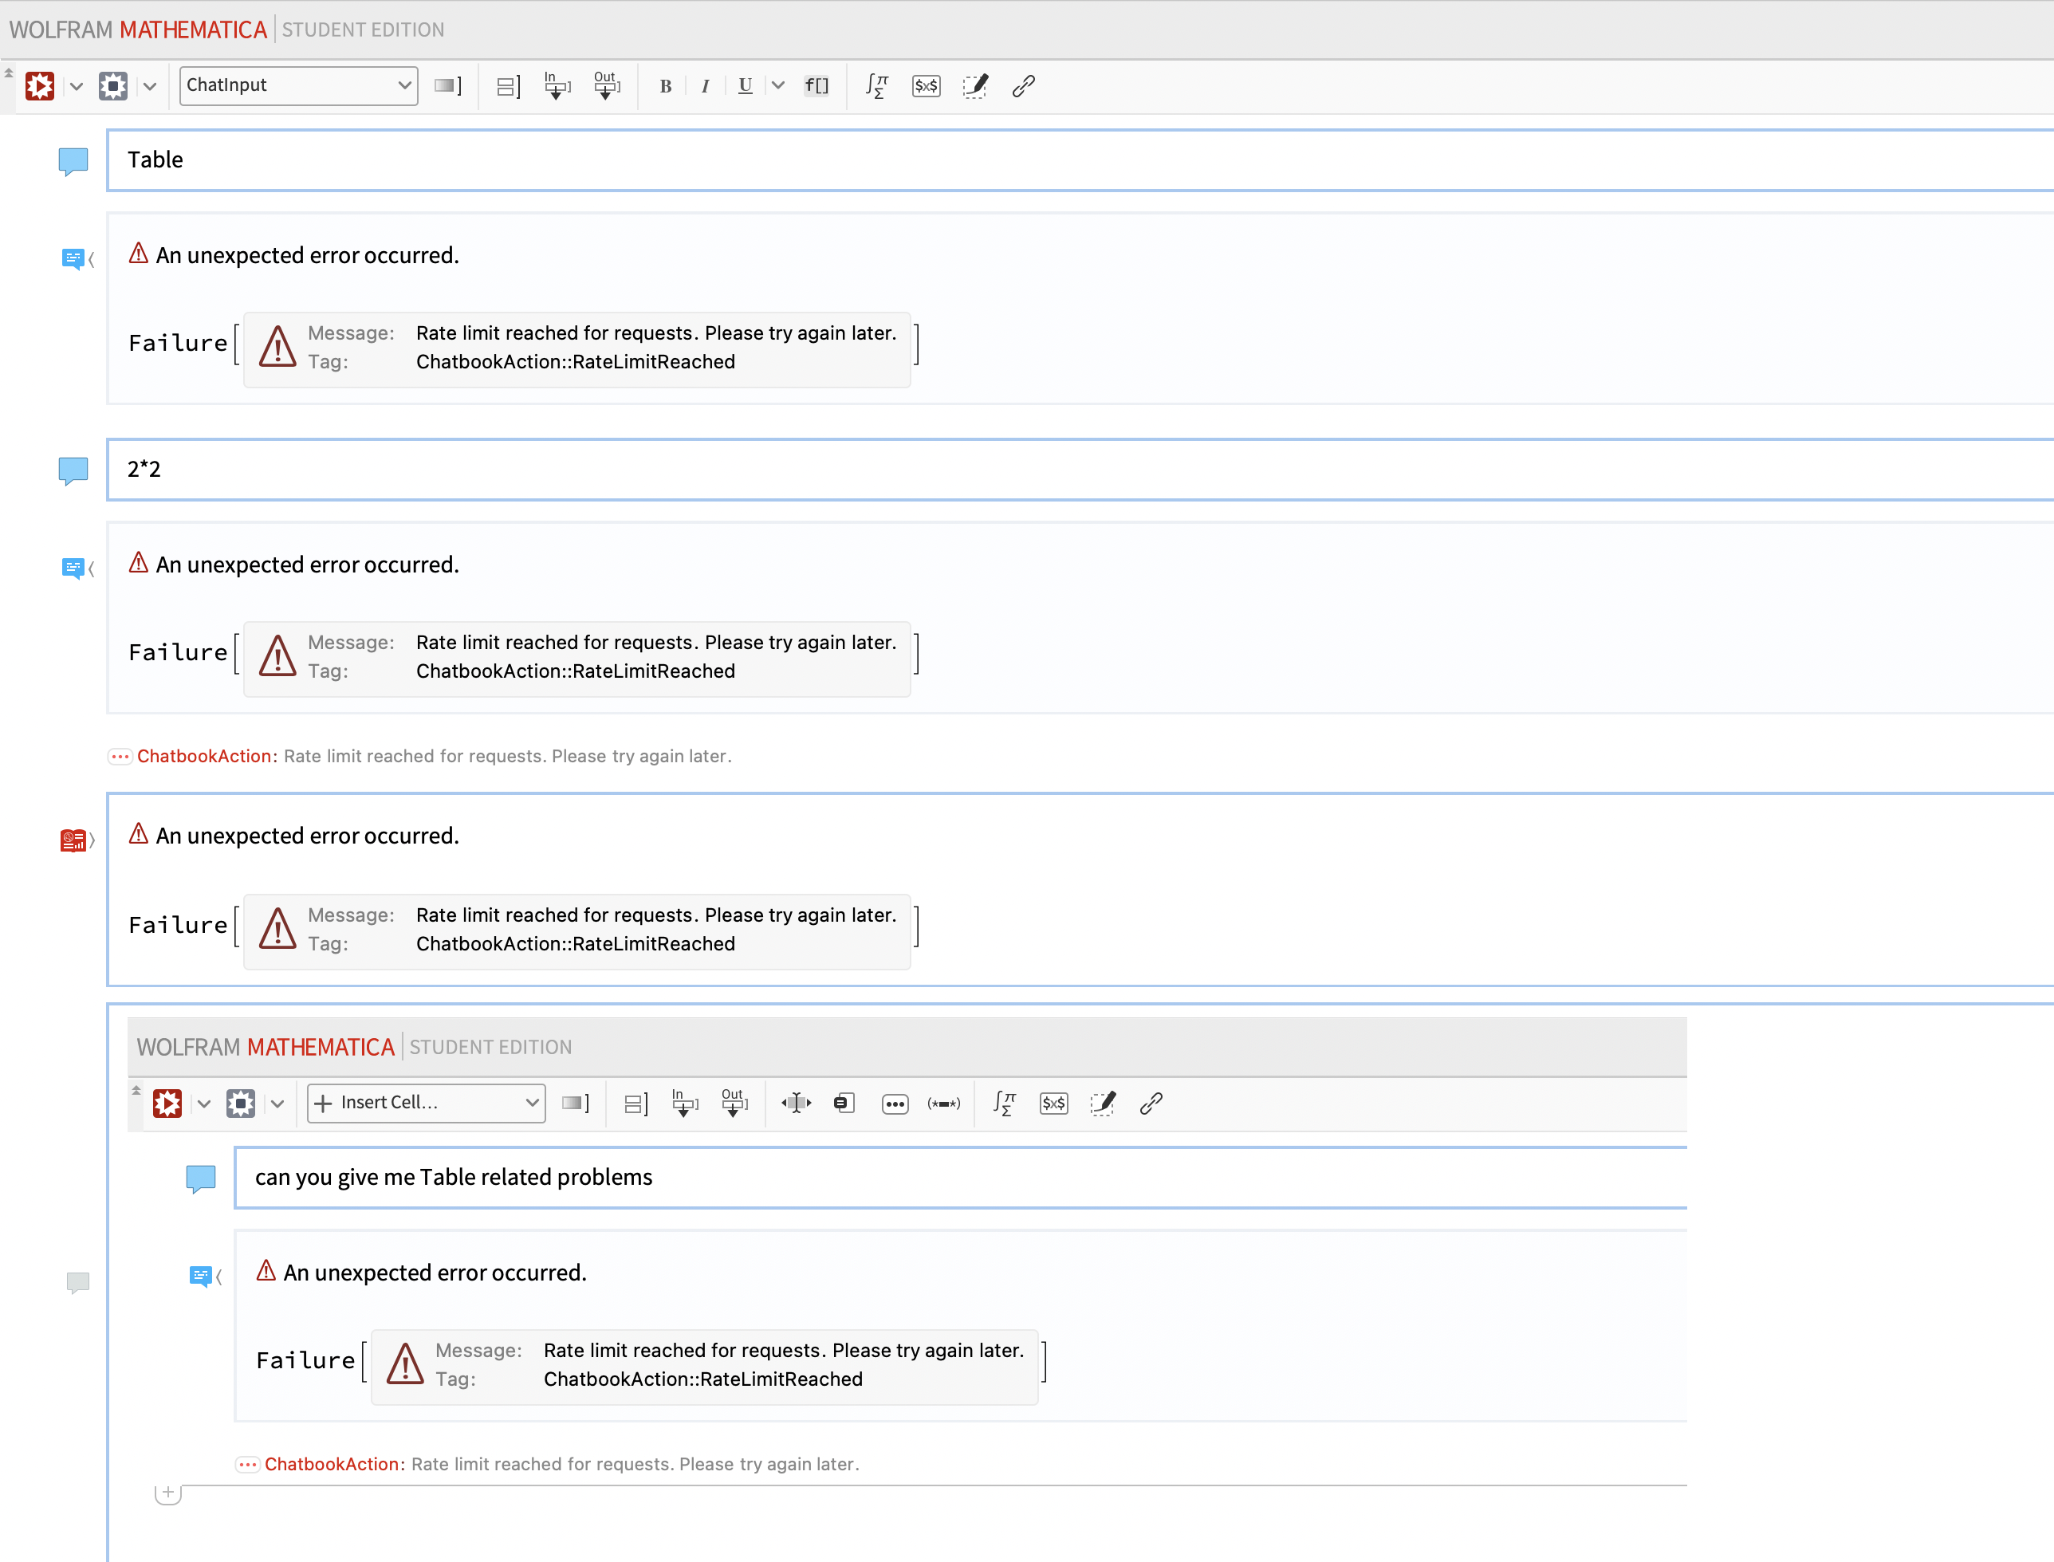The image size is (2054, 1562).
Task: Click the 'STUDENT EDITION' label in the inner notebook header
Action: [490, 1047]
